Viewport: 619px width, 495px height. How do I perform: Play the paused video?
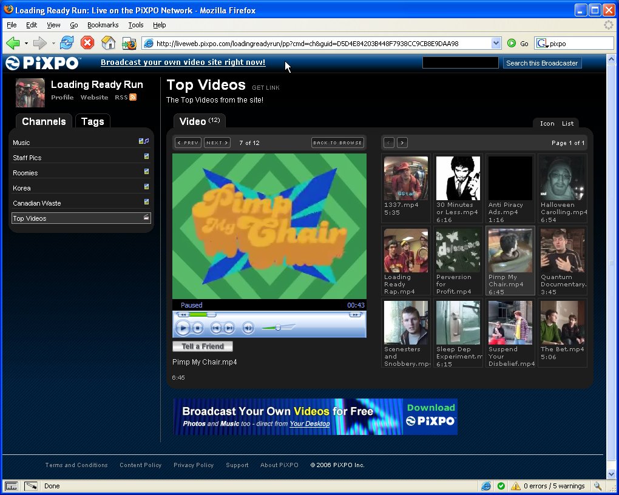point(183,327)
